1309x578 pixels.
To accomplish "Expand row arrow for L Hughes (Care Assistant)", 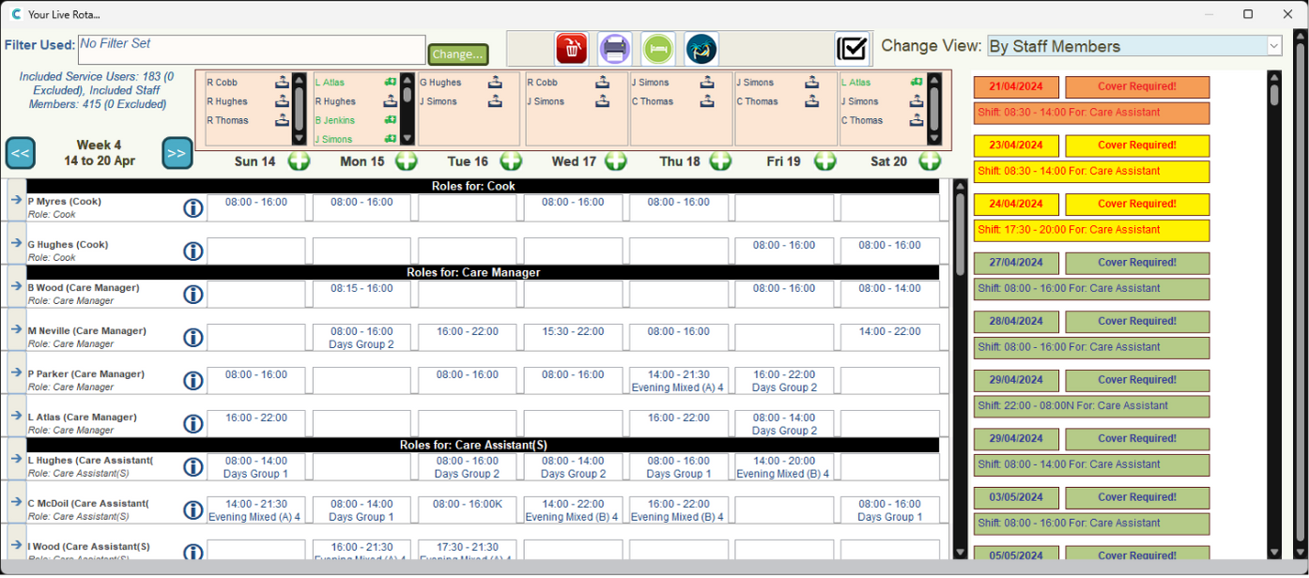I will point(16,459).
